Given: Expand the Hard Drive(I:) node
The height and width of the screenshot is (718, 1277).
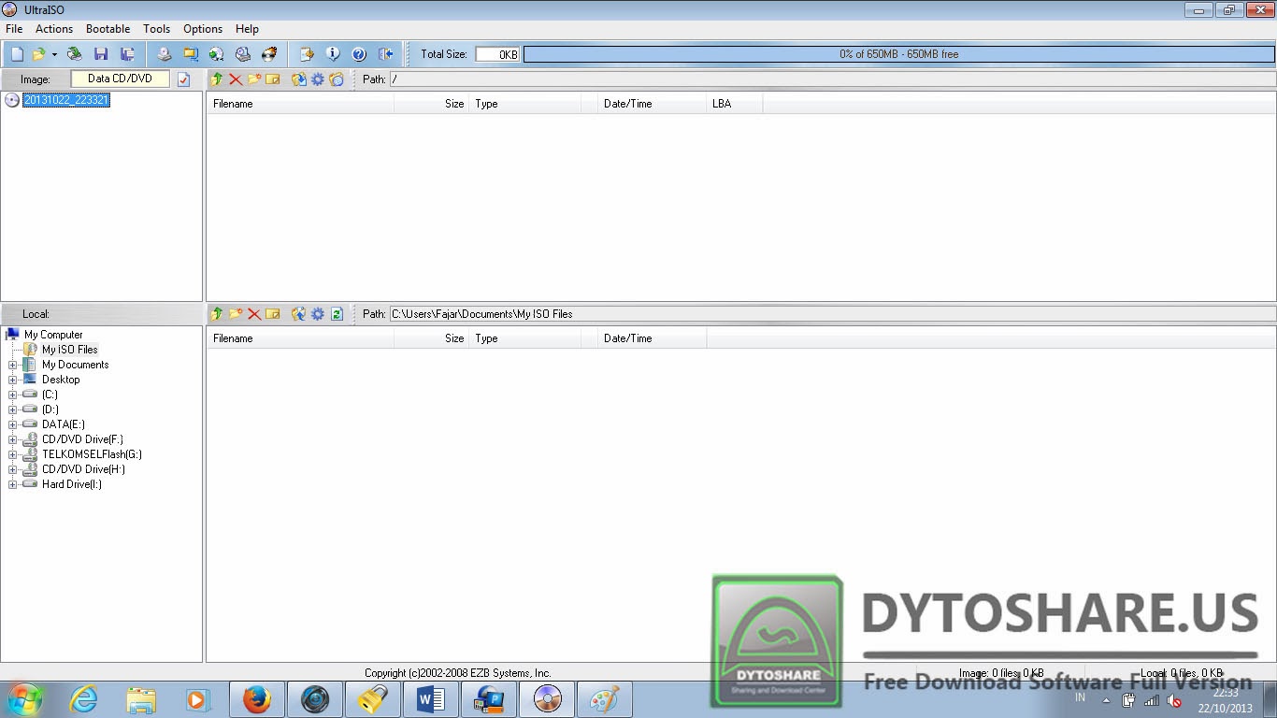Looking at the screenshot, I should [x=13, y=484].
